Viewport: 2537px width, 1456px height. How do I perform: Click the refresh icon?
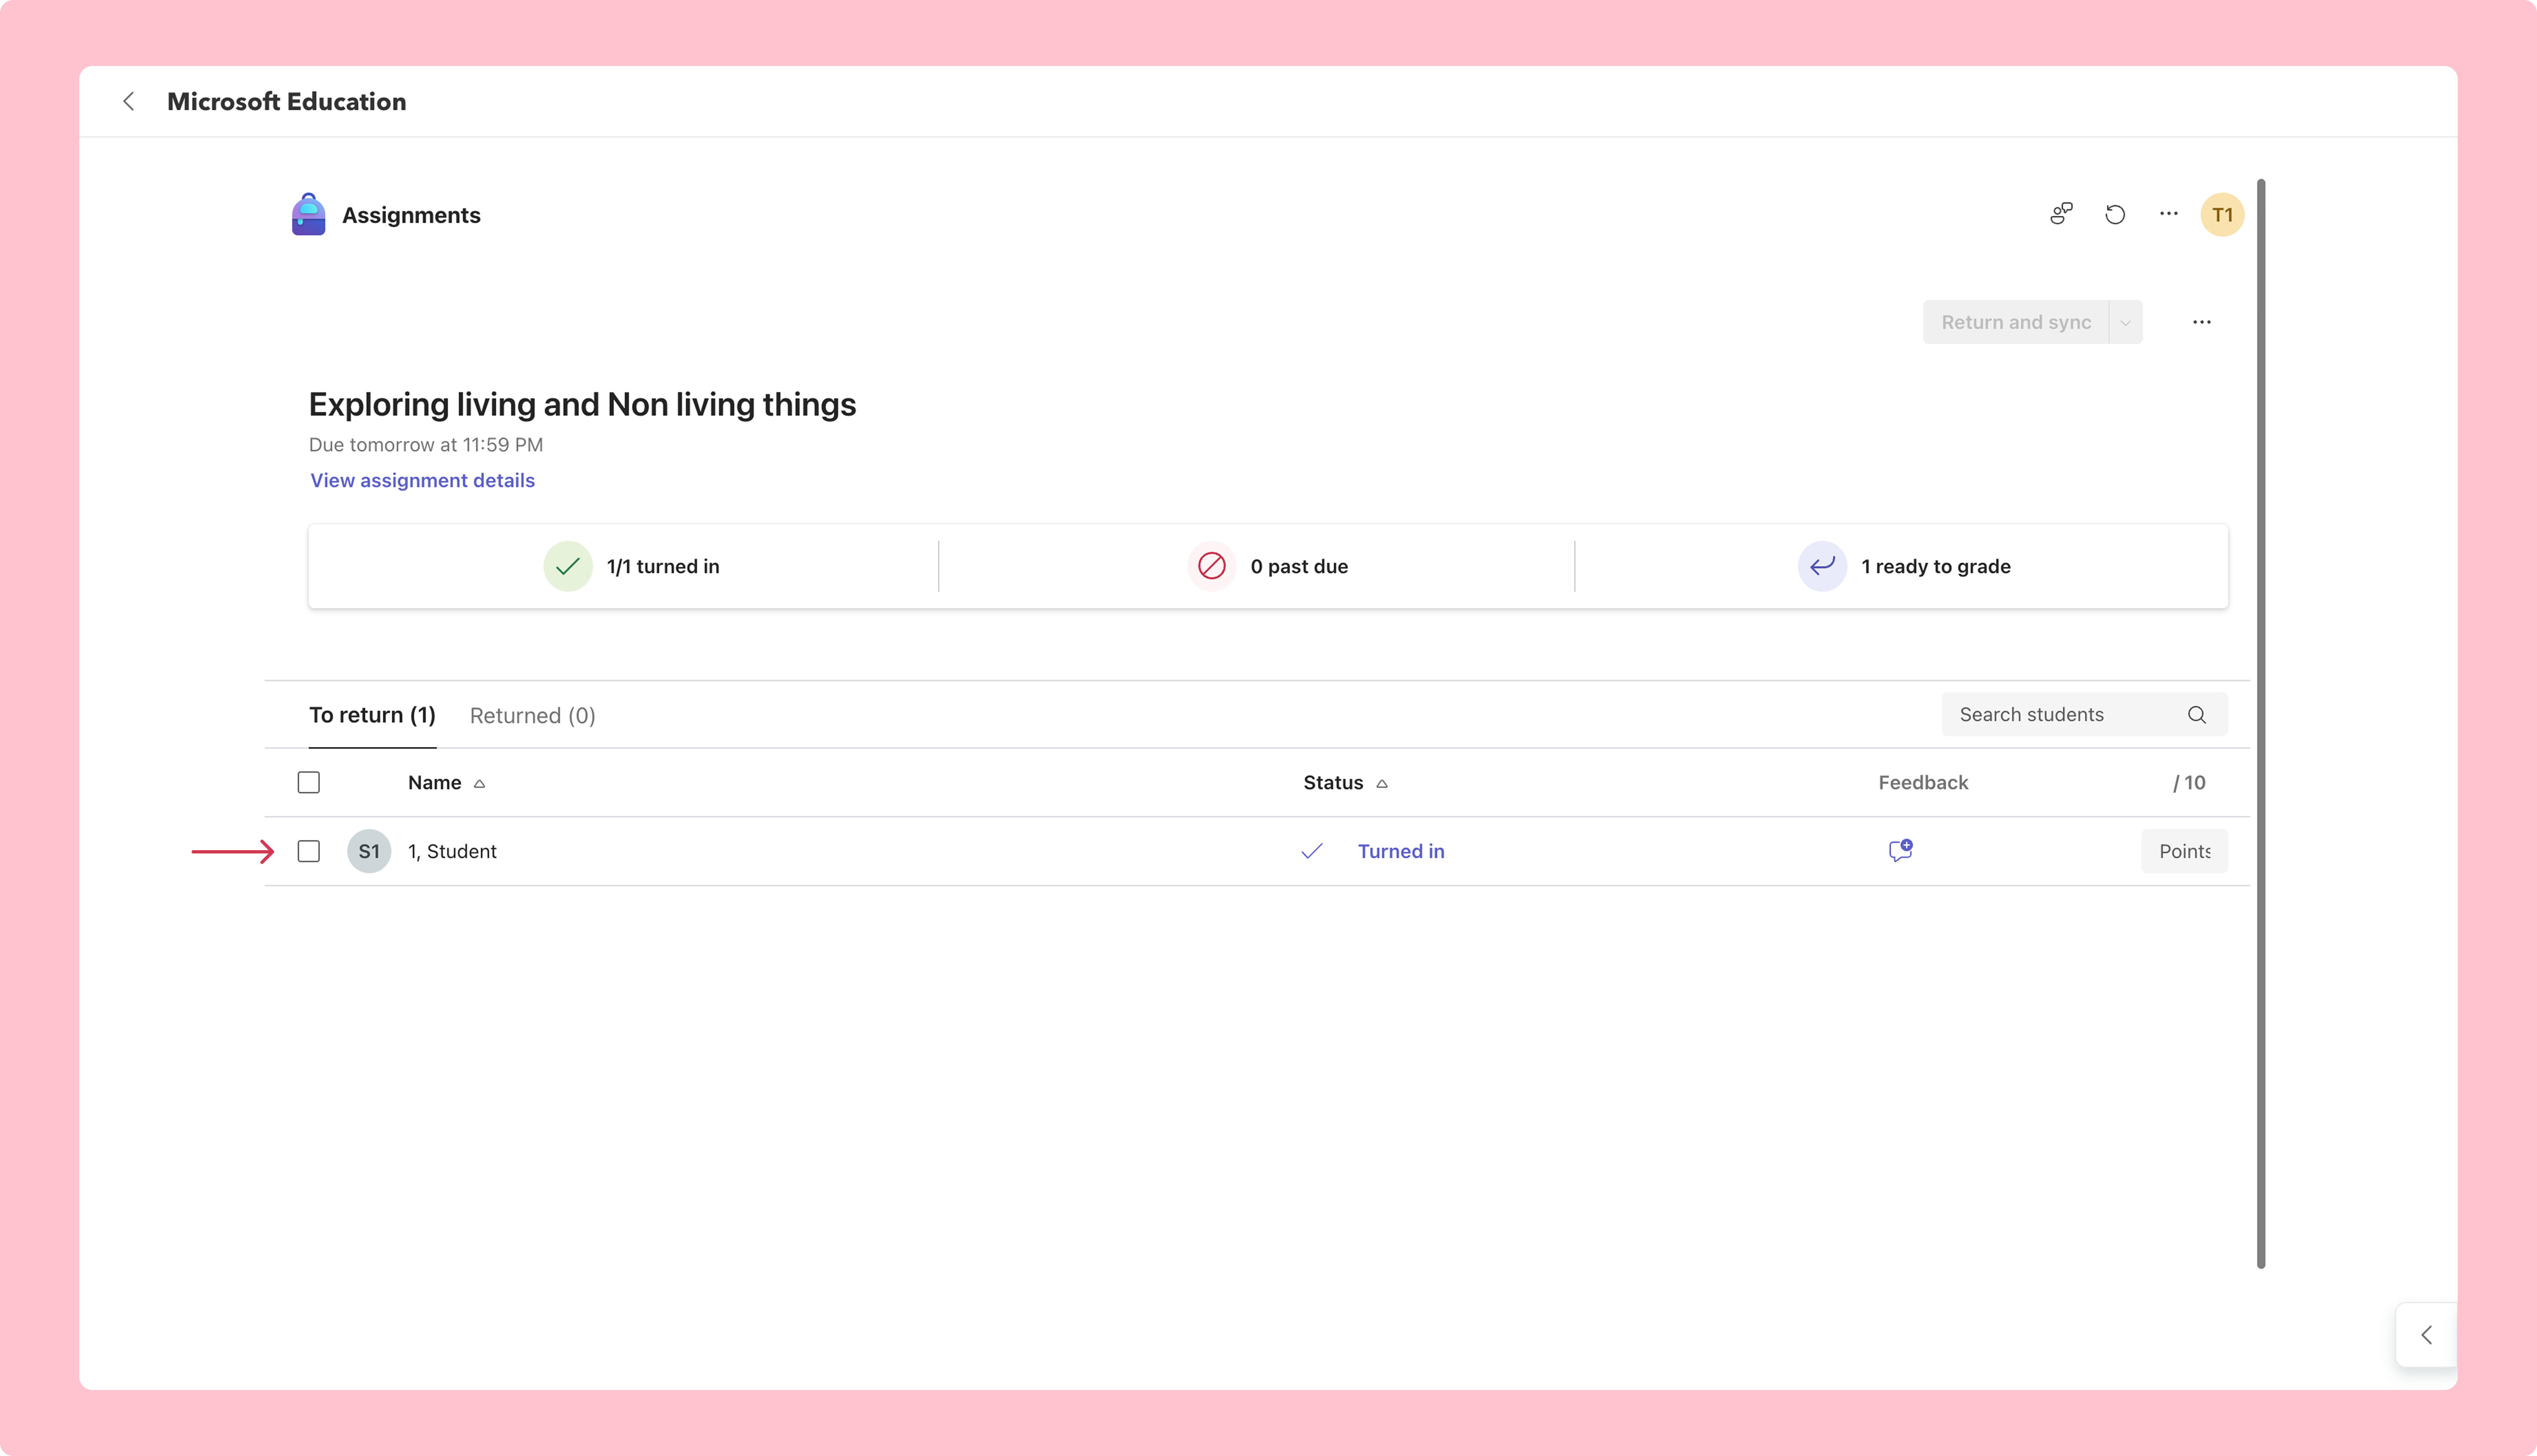2115,214
